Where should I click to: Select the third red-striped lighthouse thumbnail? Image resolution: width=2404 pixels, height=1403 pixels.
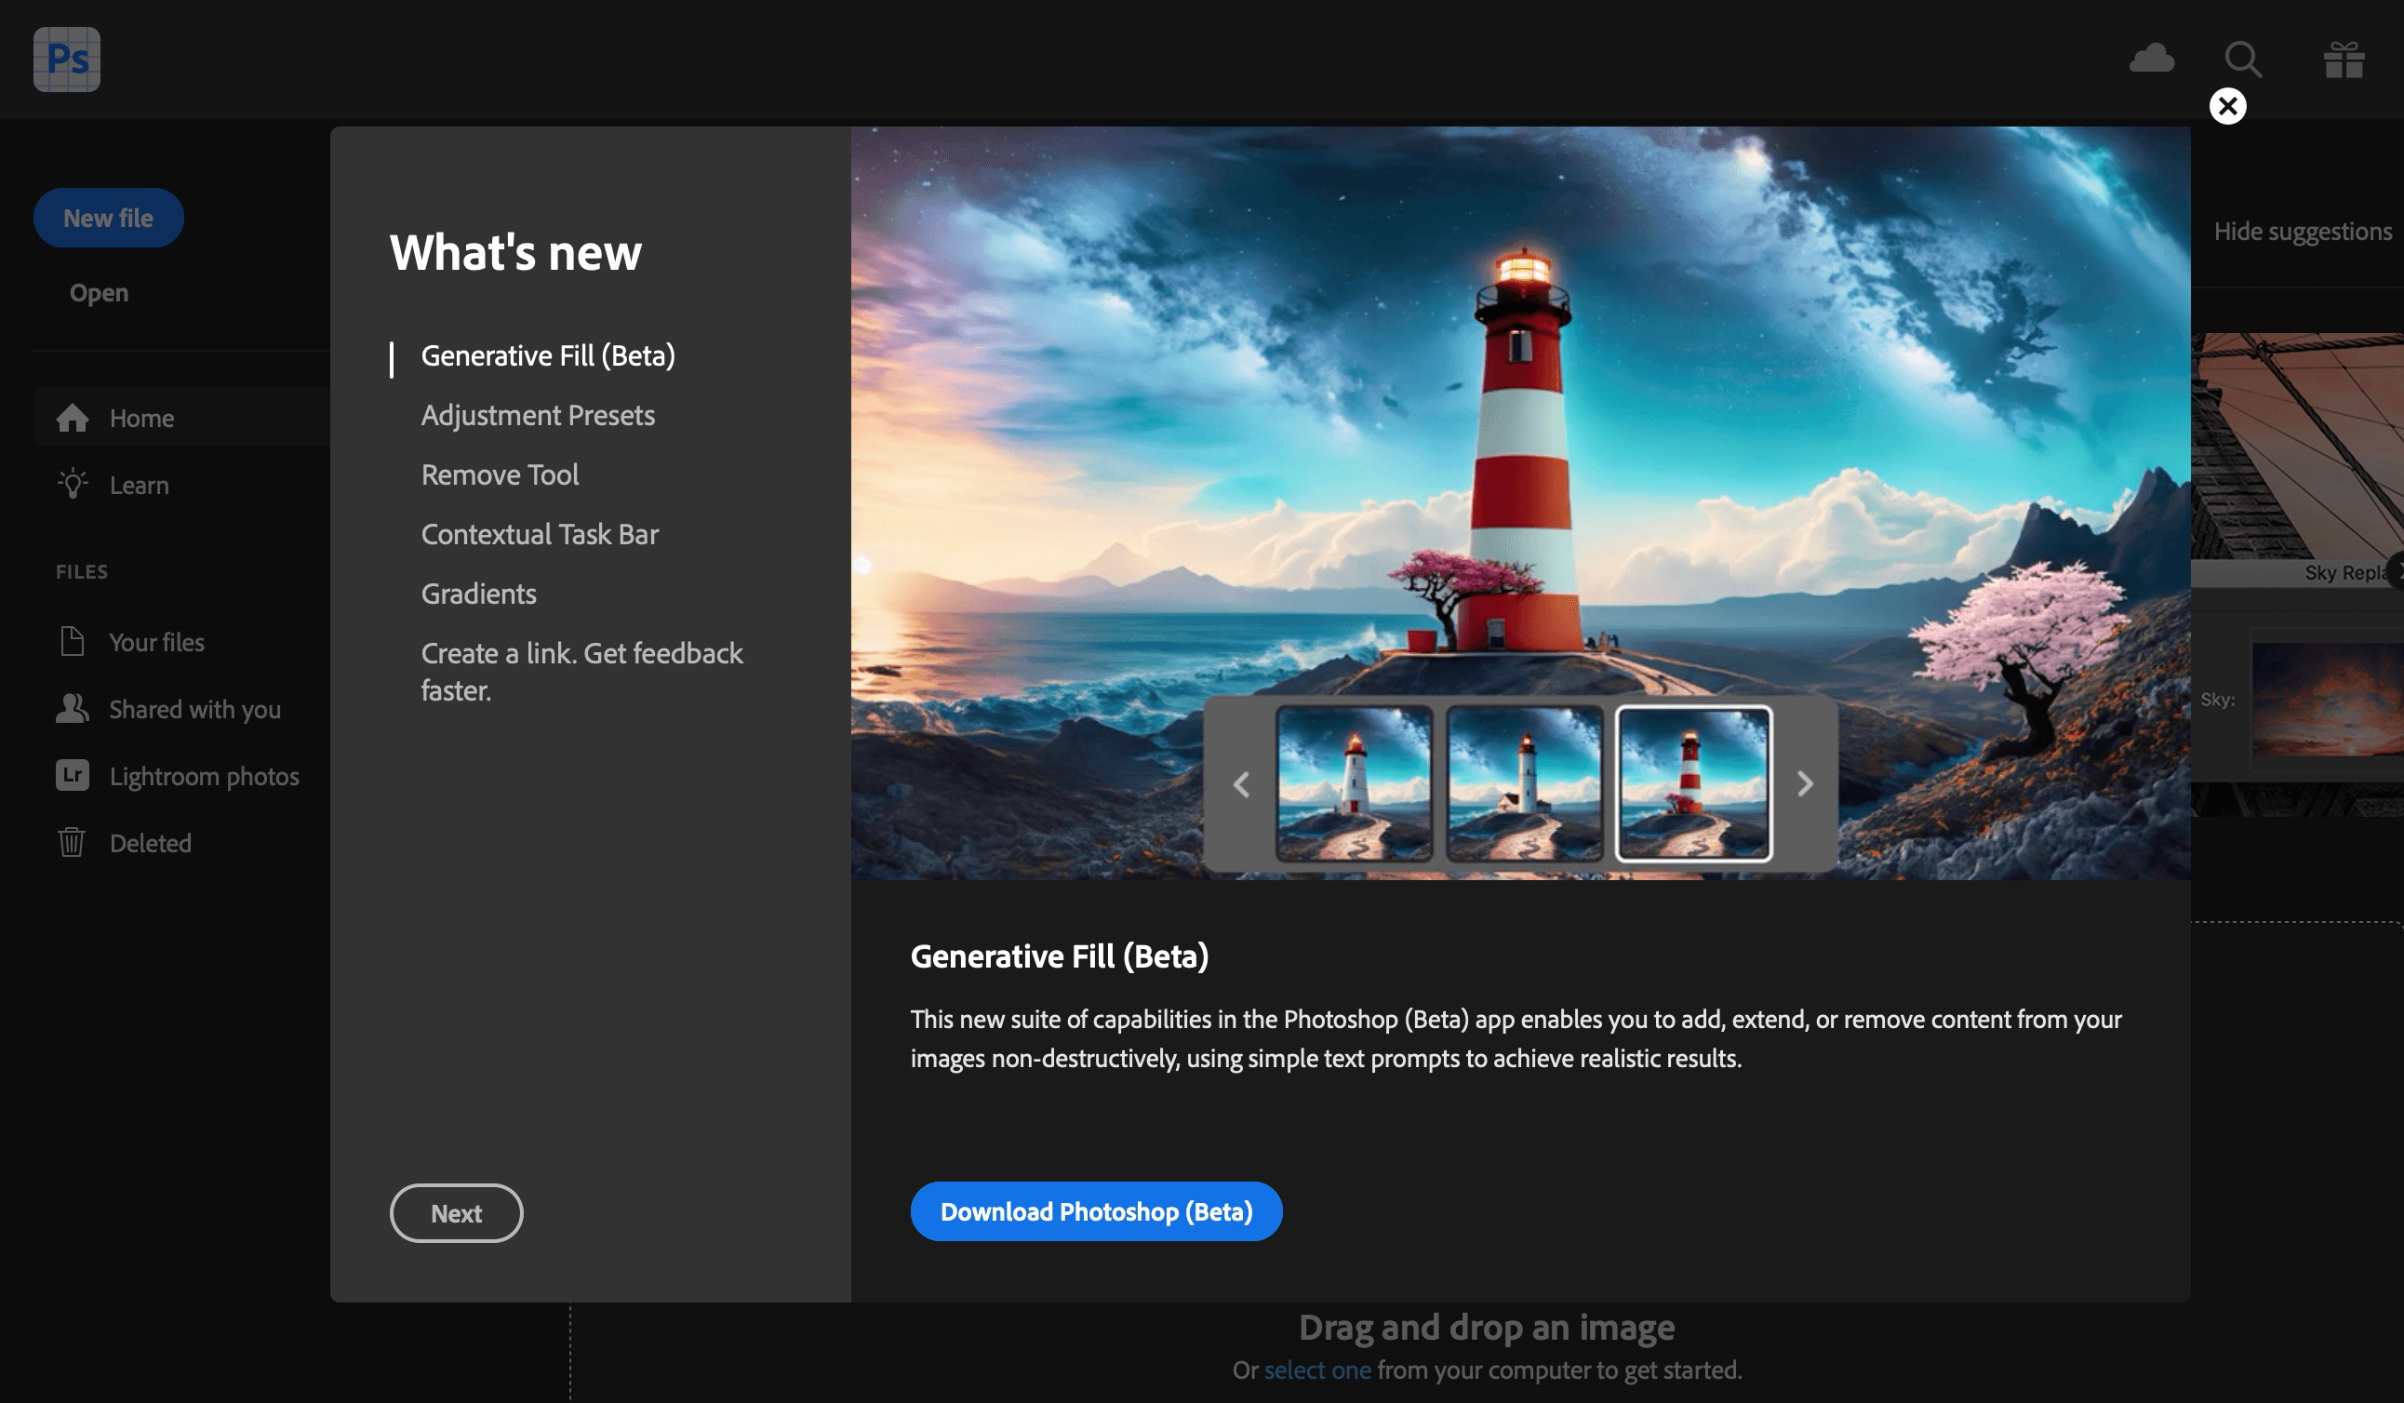coord(1693,783)
